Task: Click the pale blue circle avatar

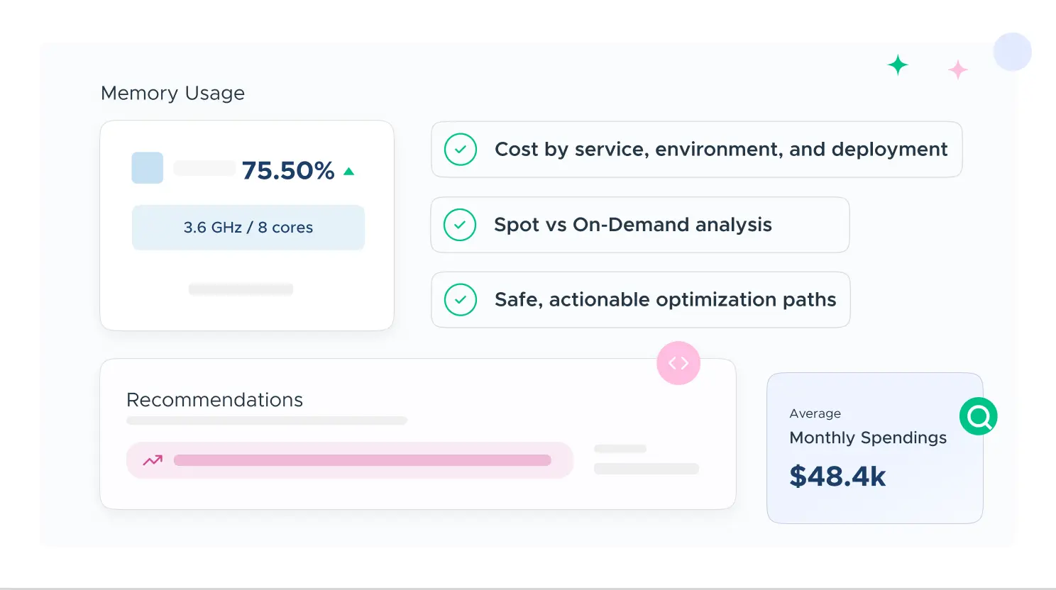Action: pos(1012,52)
